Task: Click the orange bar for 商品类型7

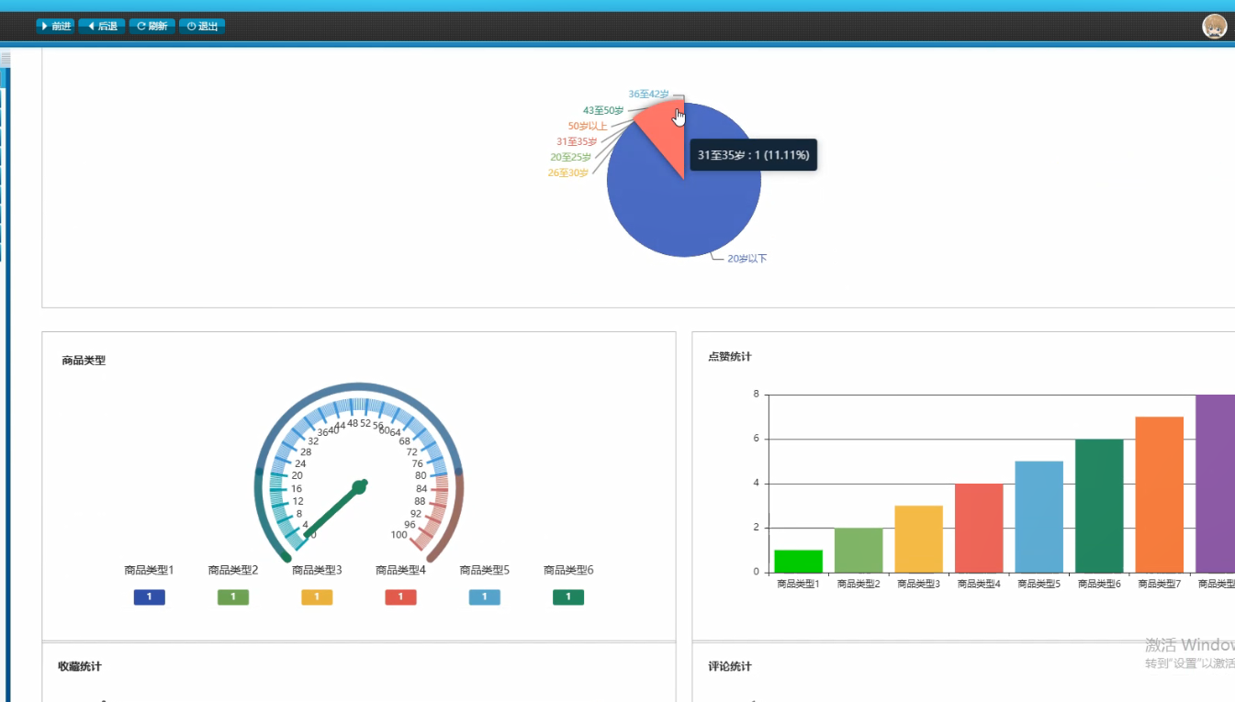Action: pyautogui.click(x=1160, y=496)
